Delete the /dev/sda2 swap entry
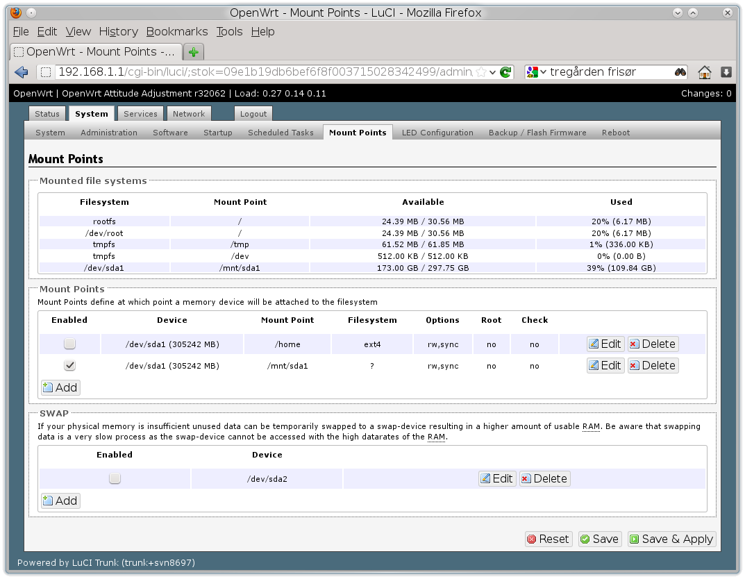Screen dimensions: 745x579 [x=544, y=478]
